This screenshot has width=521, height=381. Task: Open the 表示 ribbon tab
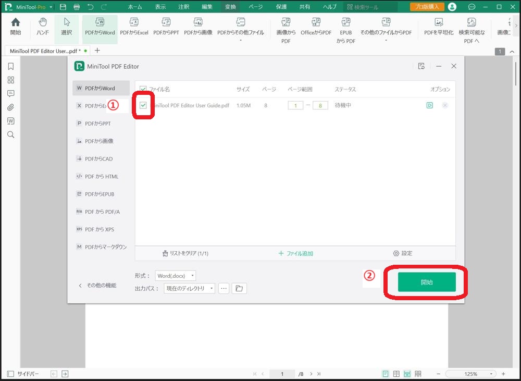click(160, 7)
